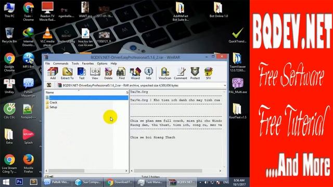Expand the archive path dropdown arrow
The width and height of the screenshot is (333, 187).
click(x=225, y=85)
